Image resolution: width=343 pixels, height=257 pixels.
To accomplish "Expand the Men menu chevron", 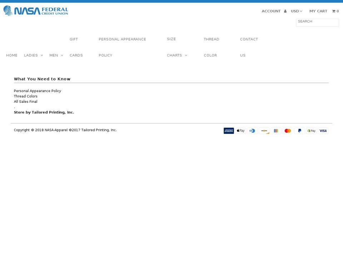I will [62, 56].
